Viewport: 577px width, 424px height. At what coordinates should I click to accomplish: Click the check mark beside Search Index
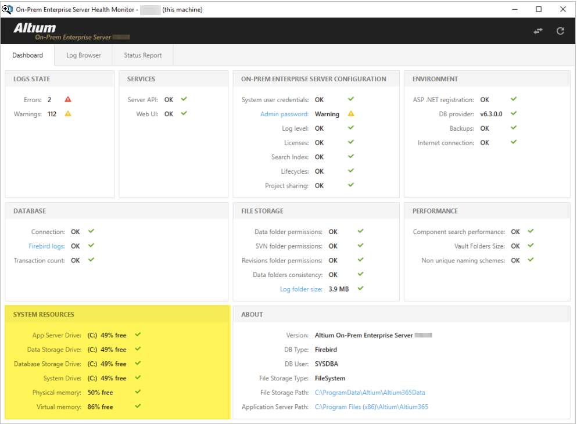[x=351, y=156]
